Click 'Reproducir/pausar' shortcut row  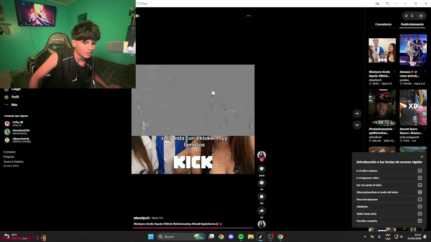tap(389, 199)
